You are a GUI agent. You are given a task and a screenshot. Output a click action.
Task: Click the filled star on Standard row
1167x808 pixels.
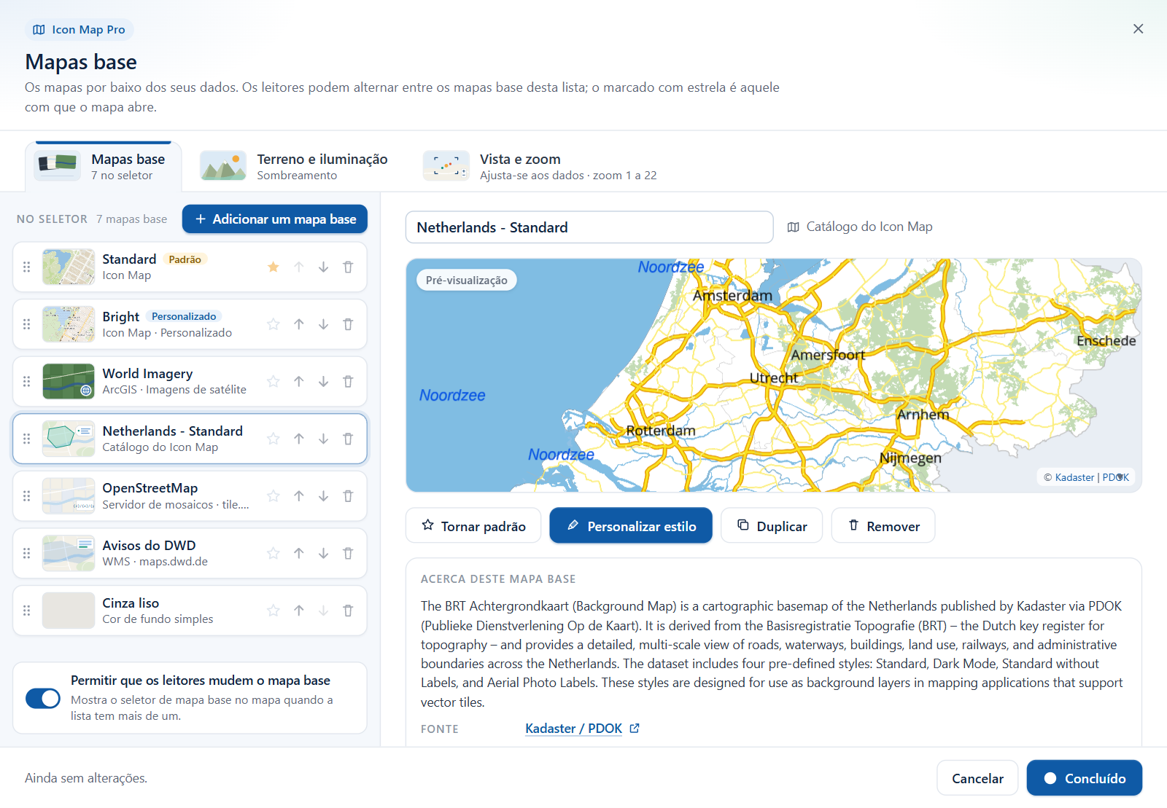coord(274,267)
